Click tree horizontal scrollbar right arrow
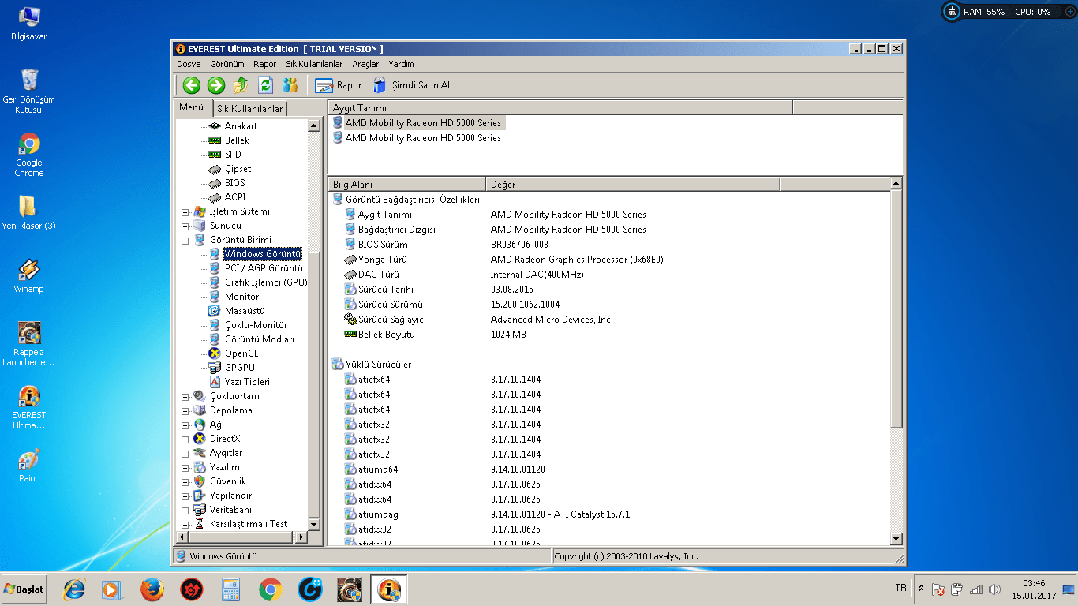The height and width of the screenshot is (606, 1078). [x=300, y=537]
